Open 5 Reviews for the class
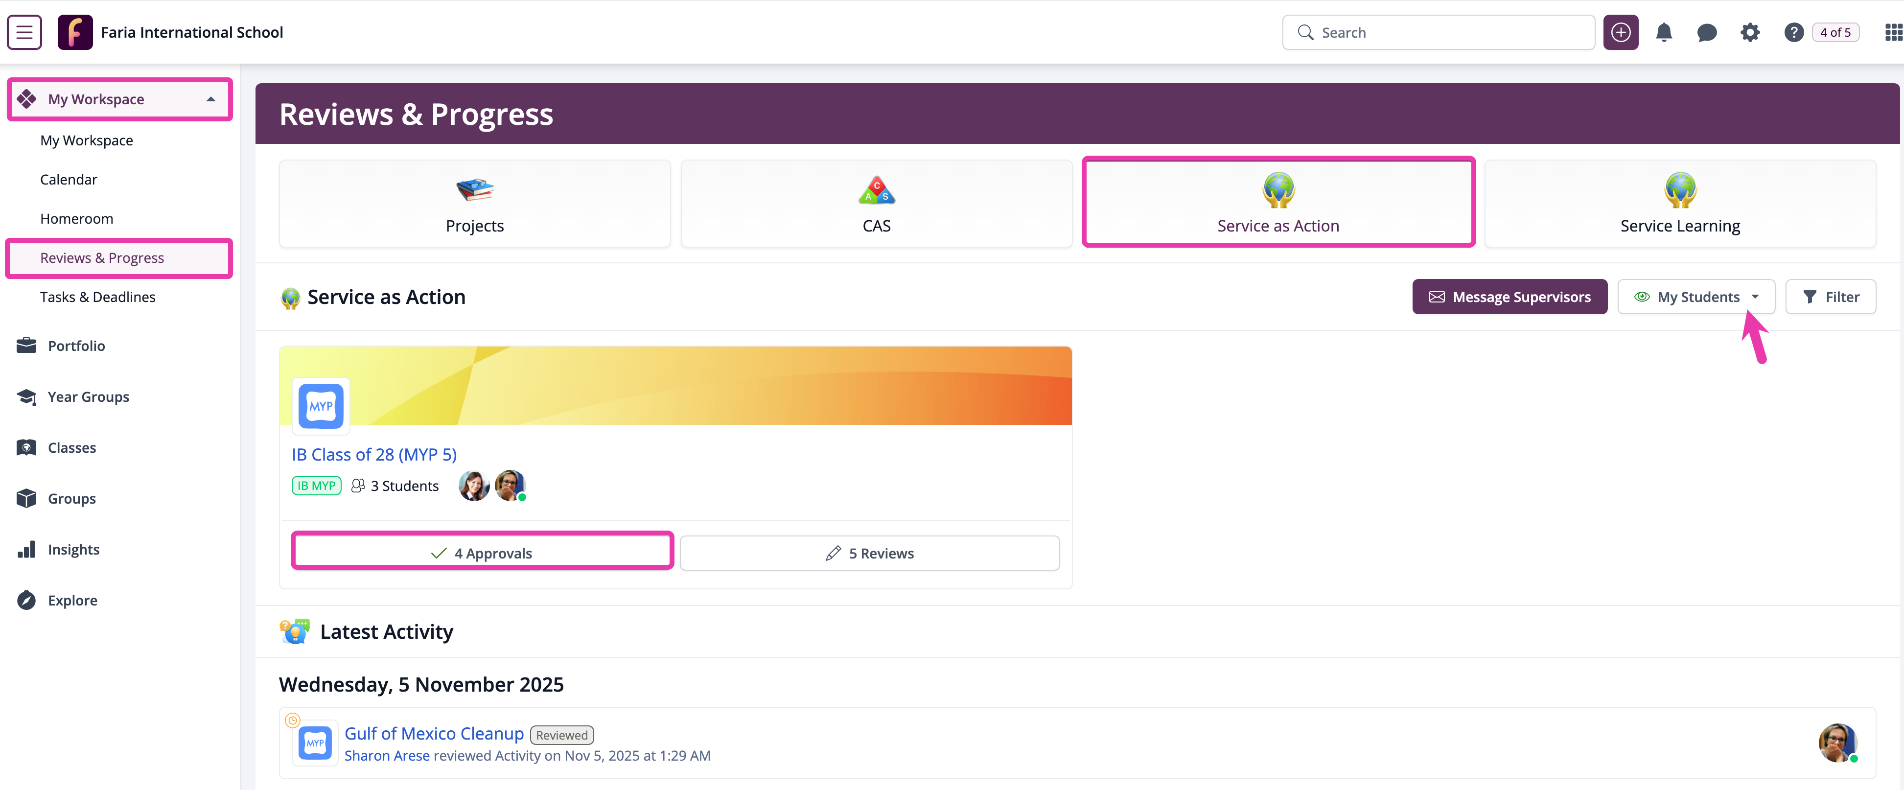This screenshot has width=1904, height=790. pyautogui.click(x=869, y=553)
